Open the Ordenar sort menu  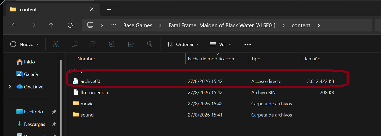click(182, 44)
